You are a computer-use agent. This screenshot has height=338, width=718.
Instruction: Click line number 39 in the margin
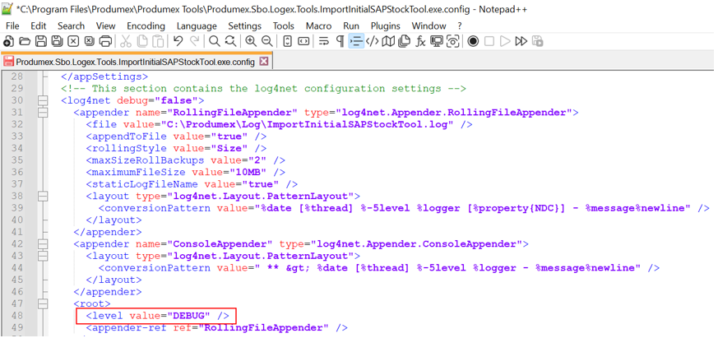coord(16,208)
